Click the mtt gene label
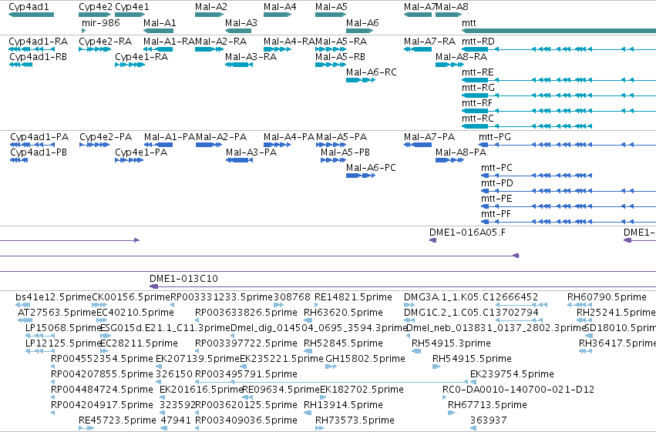Viewport: 656px width, 432px height. (x=469, y=22)
